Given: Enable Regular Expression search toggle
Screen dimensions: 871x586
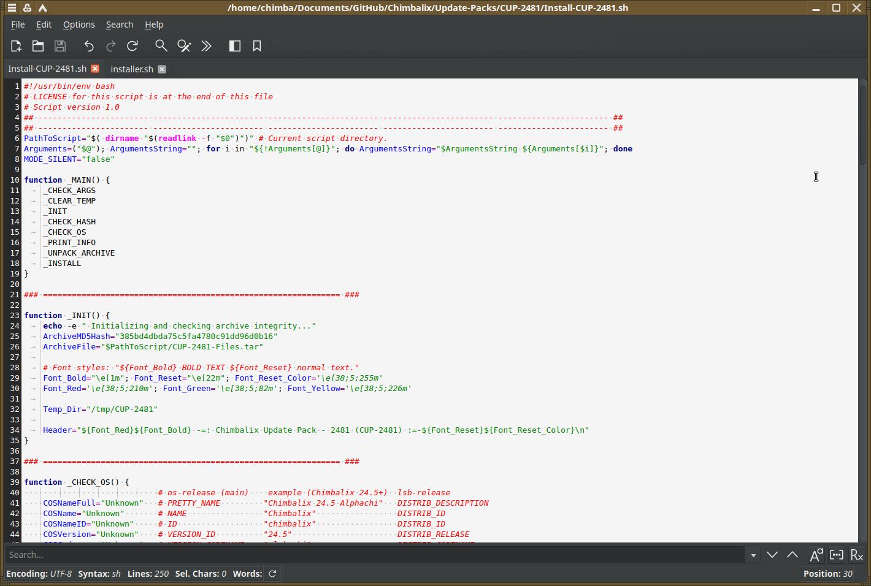Looking at the screenshot, I should pos(857,555).
